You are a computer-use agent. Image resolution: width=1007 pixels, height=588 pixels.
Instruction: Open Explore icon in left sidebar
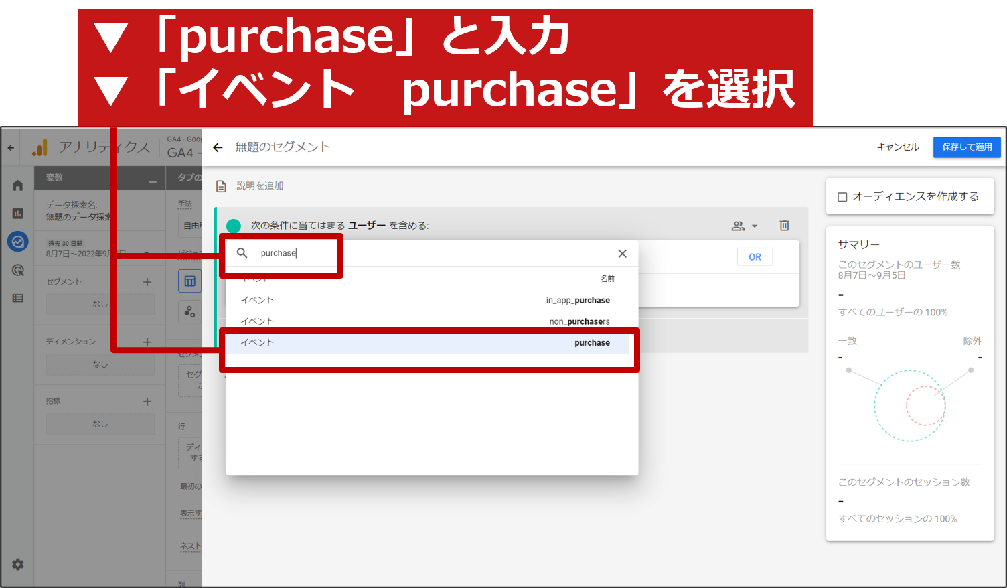point(18,242)
